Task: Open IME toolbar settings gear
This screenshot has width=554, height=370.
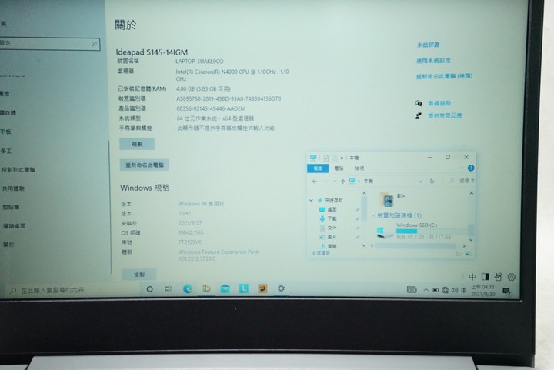Action: (511, 277)
